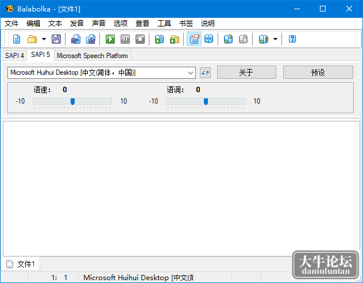
Task: Click the 关于 button
Action: 246,72
